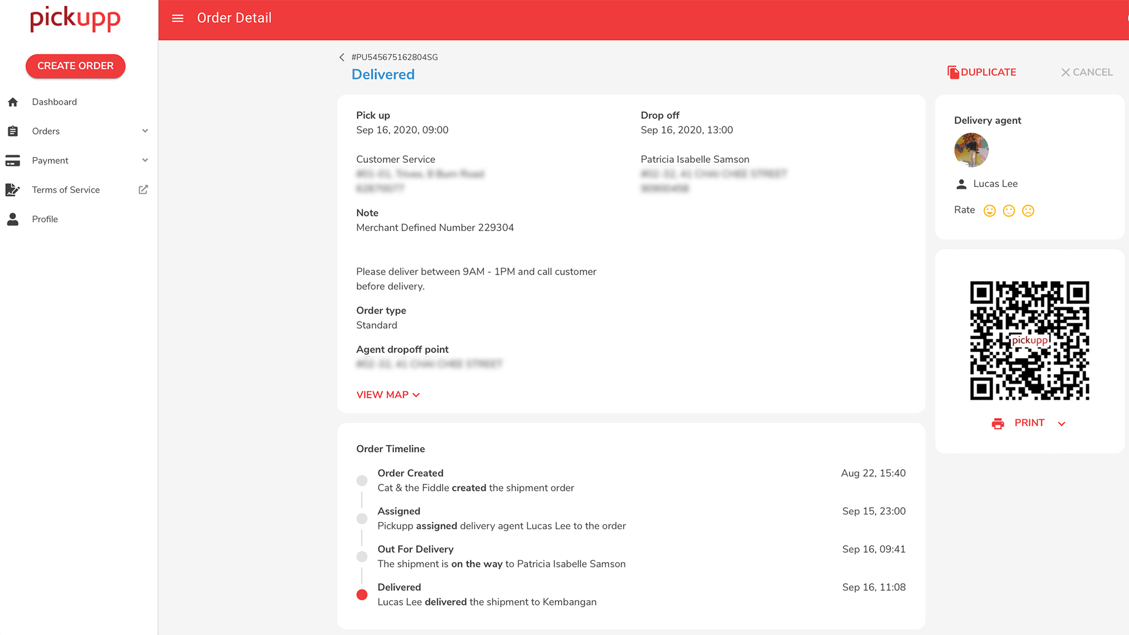
Task: Click the Order Timeline heading
Action: (x=390, y=449)
